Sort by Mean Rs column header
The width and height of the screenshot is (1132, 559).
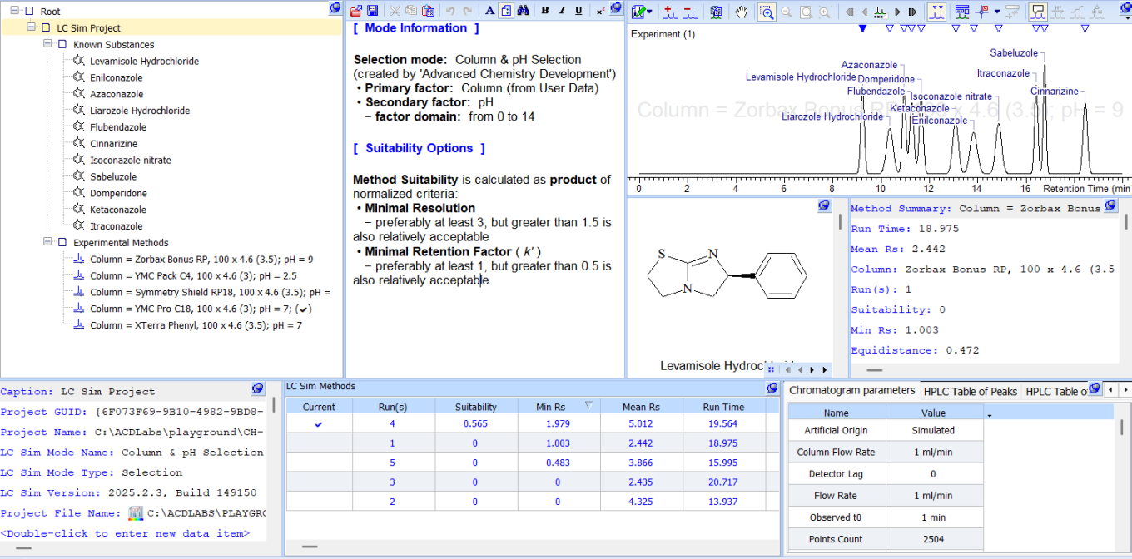pos(641,407)
